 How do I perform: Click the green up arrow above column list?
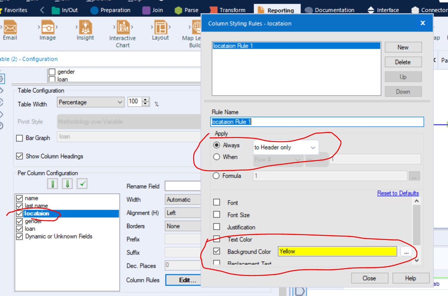(53, 183)
